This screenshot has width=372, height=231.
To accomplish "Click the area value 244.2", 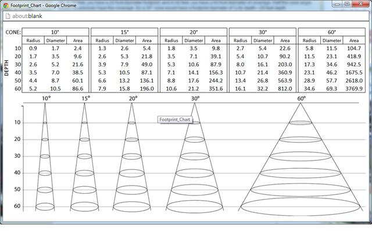I will point(216,81).
